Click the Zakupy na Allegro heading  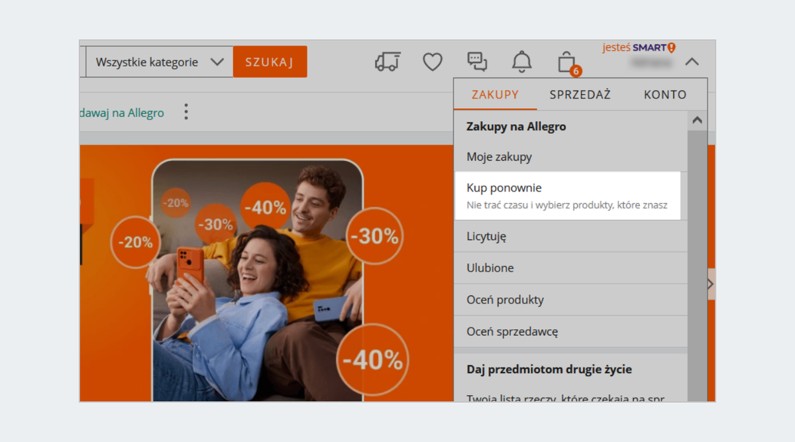click(x=516, y=126)
